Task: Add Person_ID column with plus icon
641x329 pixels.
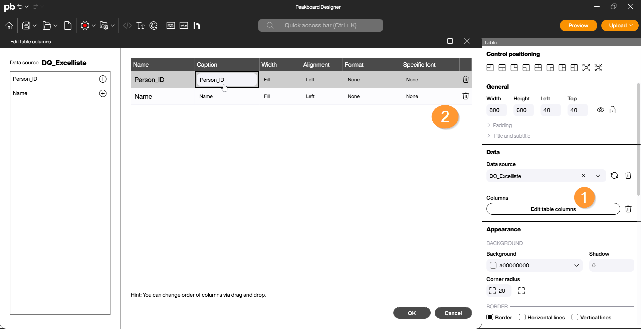Action: click(x=103, y=79)
